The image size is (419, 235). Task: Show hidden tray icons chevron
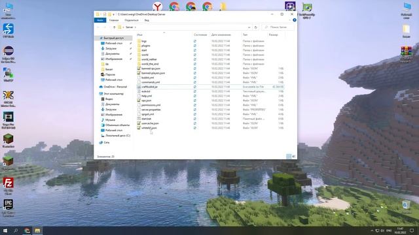click(372, 230)
